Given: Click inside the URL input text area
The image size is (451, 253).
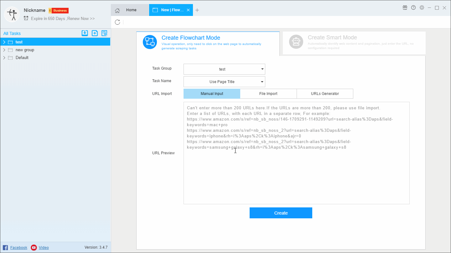Looking at the screenshot, I should click(x=296, y=175).
